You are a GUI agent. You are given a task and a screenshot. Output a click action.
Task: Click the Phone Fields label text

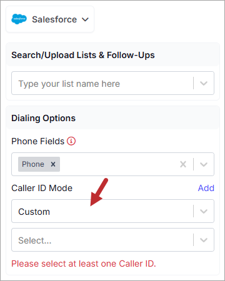click(38, 141)
